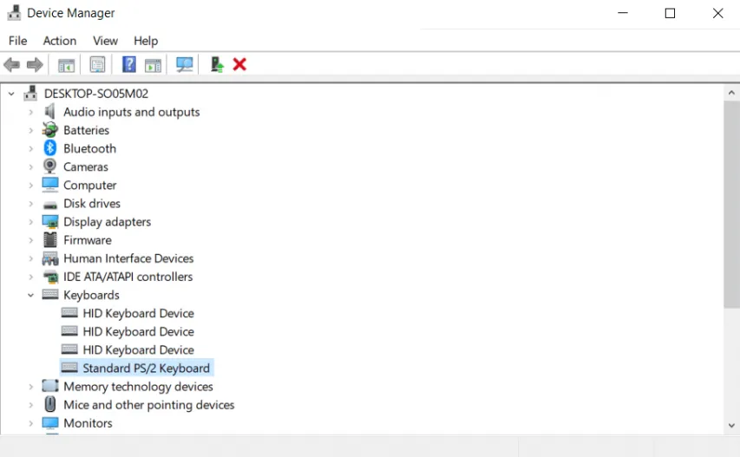
Task: Click the Keyboards category icon
Action: tap(50, 294)
